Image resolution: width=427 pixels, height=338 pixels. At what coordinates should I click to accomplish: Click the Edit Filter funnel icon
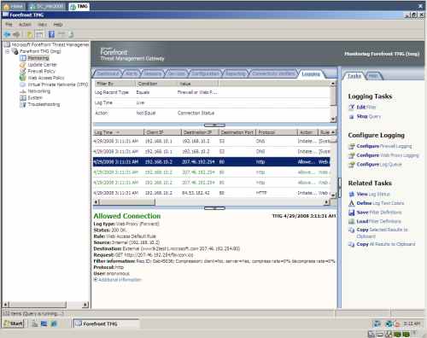(x=352, y=108)
